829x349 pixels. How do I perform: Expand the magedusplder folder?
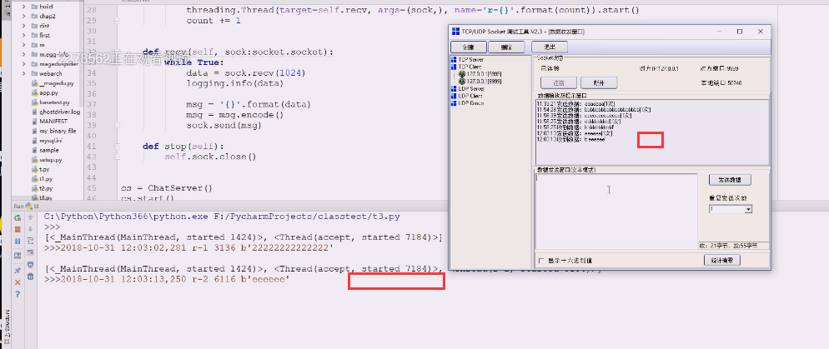click(x=24, y=64)
